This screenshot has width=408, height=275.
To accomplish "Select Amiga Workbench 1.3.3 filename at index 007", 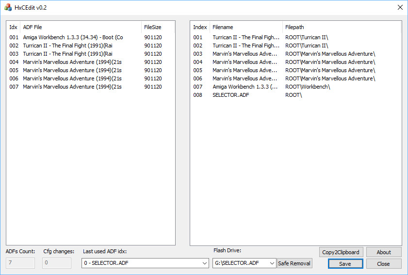I will coord(245,87).
